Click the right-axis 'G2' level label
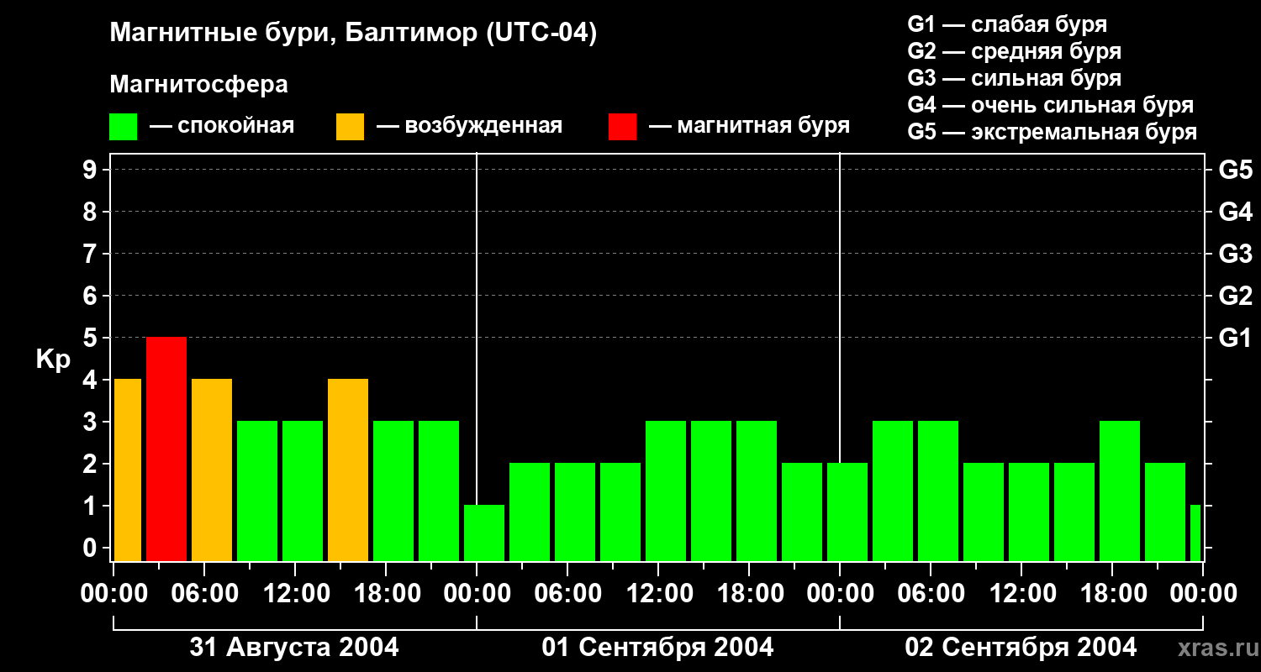Screen dimensions: 1261x672 (1235, 297)
